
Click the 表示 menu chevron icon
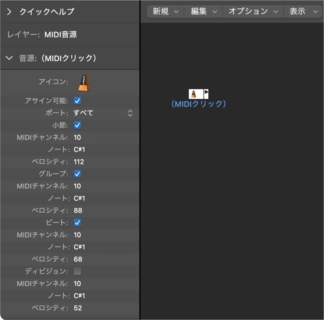point(315,12)
